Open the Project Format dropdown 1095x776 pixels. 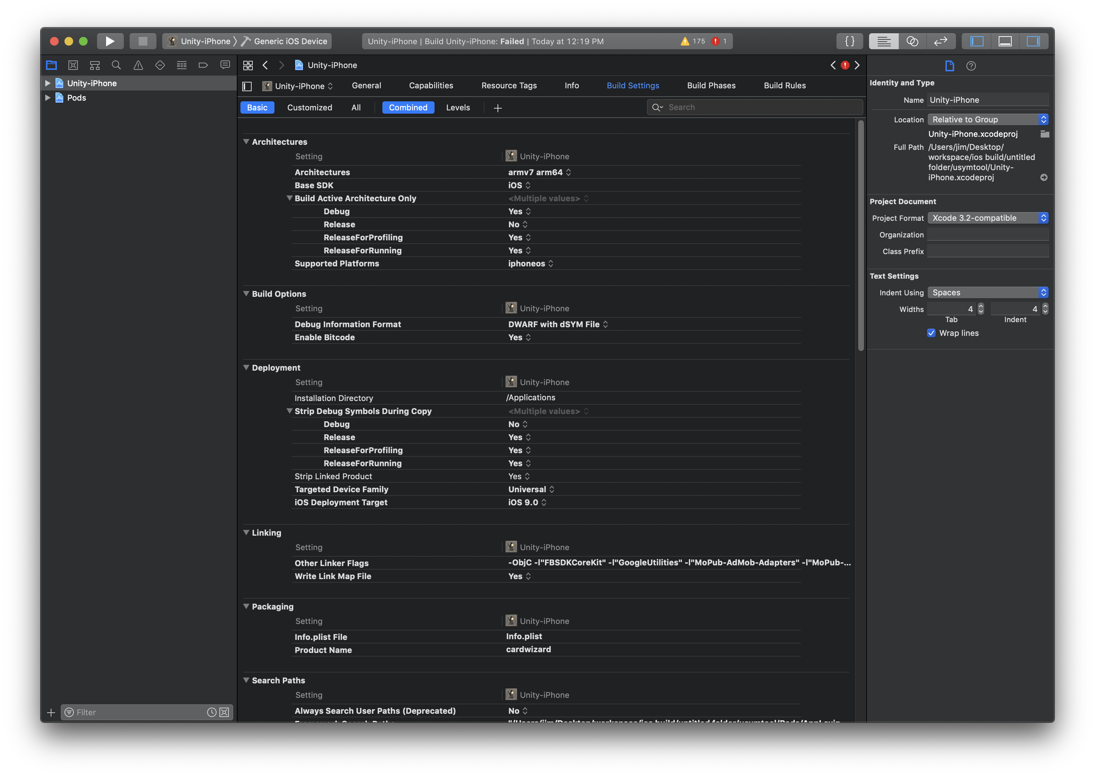(987, 218)
